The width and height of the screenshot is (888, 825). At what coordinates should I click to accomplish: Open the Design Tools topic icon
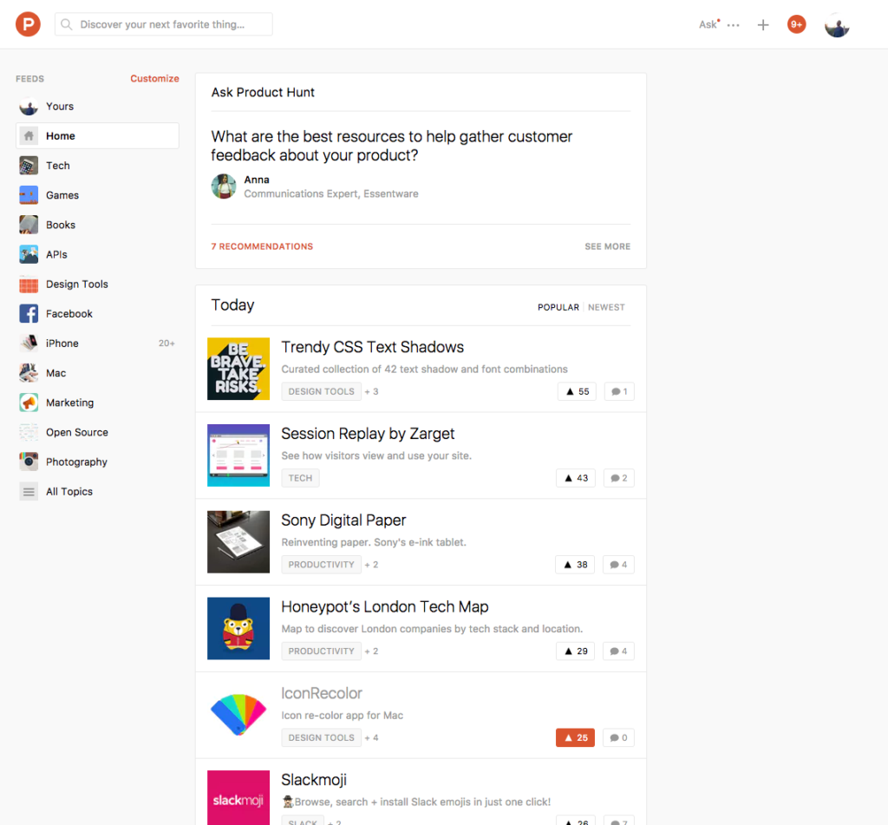click(29, 284)
